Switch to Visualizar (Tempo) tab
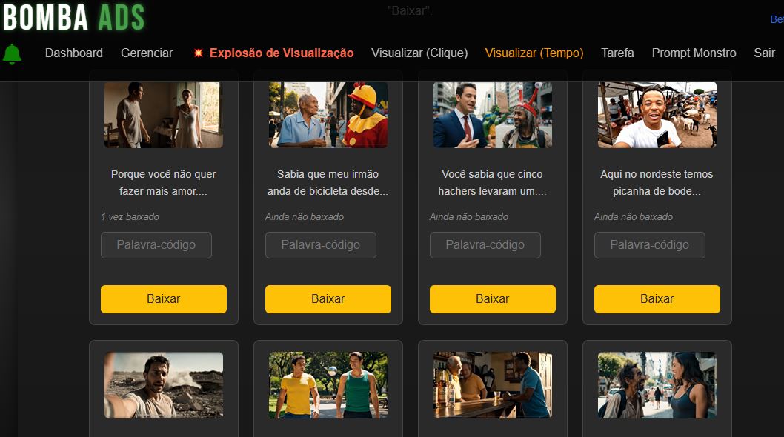 point(534,53)
